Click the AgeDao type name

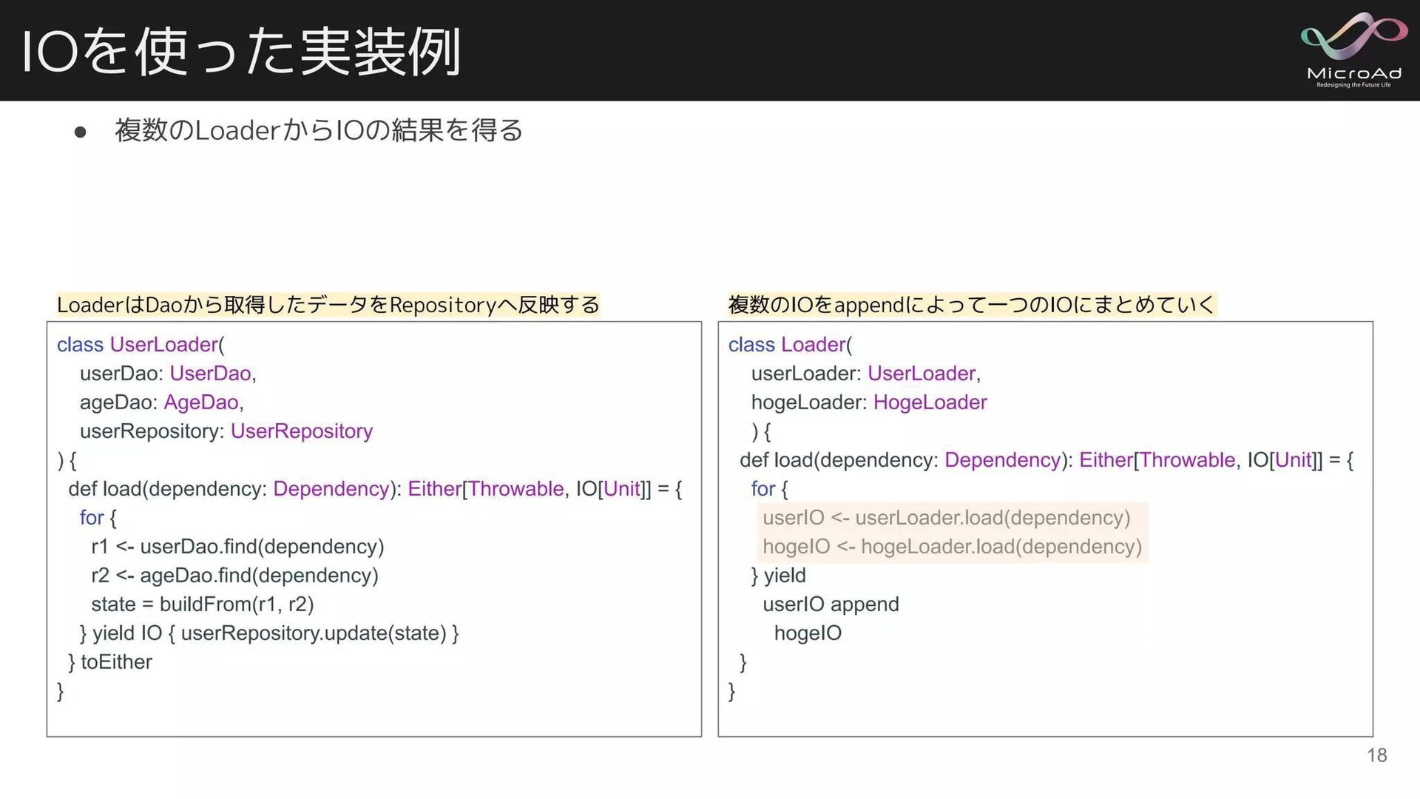pos(201,402)
